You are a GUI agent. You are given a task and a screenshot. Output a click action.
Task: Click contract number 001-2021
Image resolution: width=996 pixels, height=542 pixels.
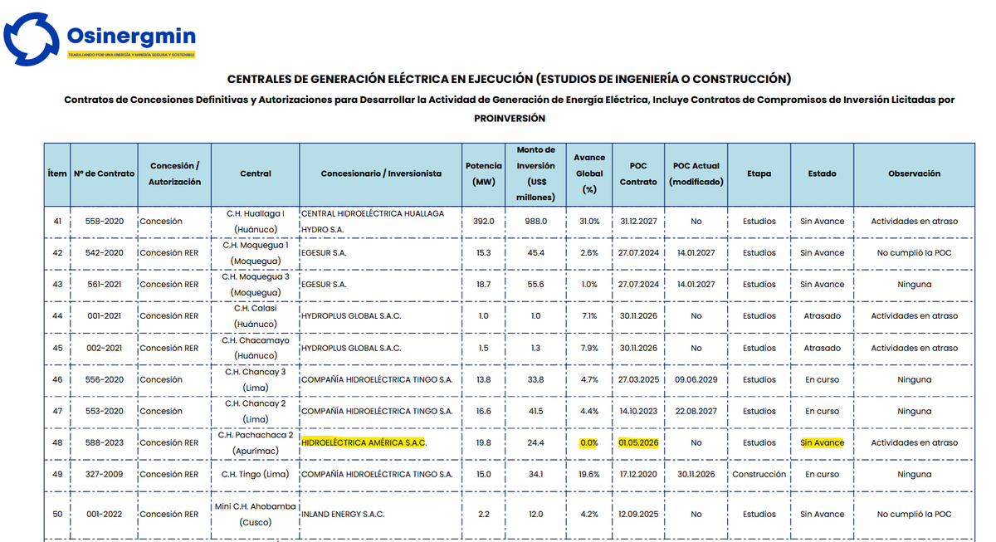104,316
